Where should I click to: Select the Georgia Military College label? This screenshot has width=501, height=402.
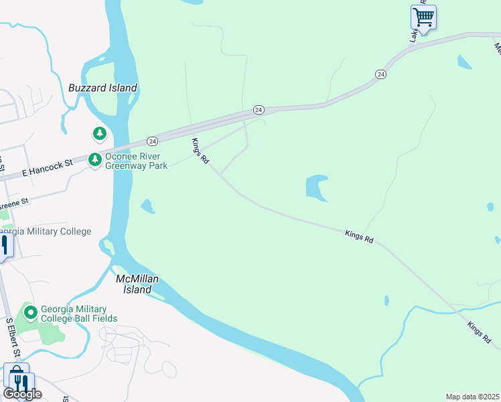point(46,231)
